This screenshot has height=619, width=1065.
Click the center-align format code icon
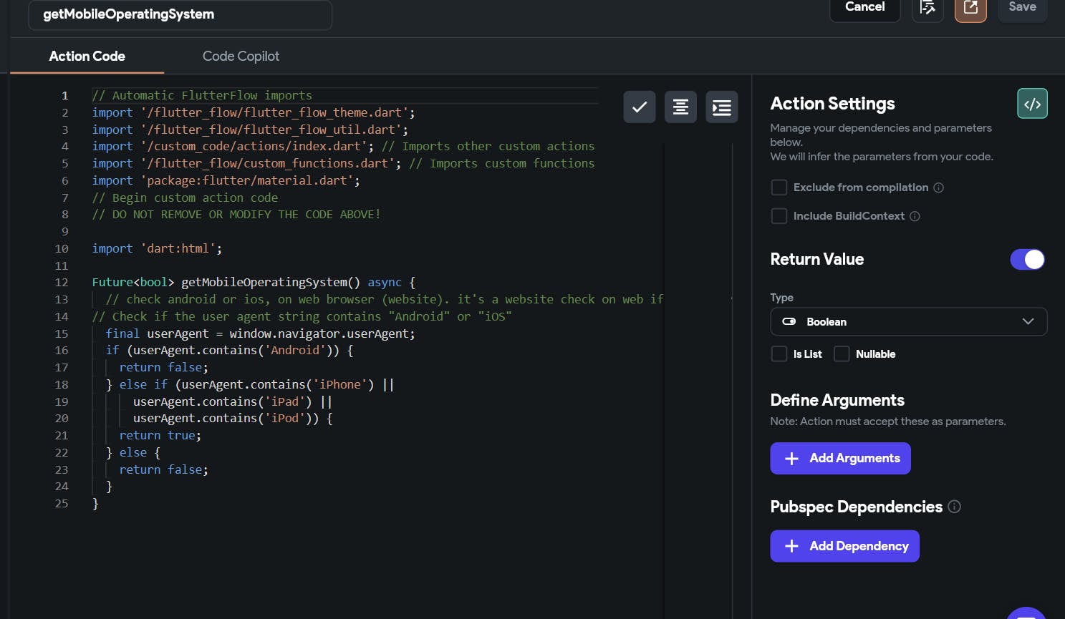[680, 107]
